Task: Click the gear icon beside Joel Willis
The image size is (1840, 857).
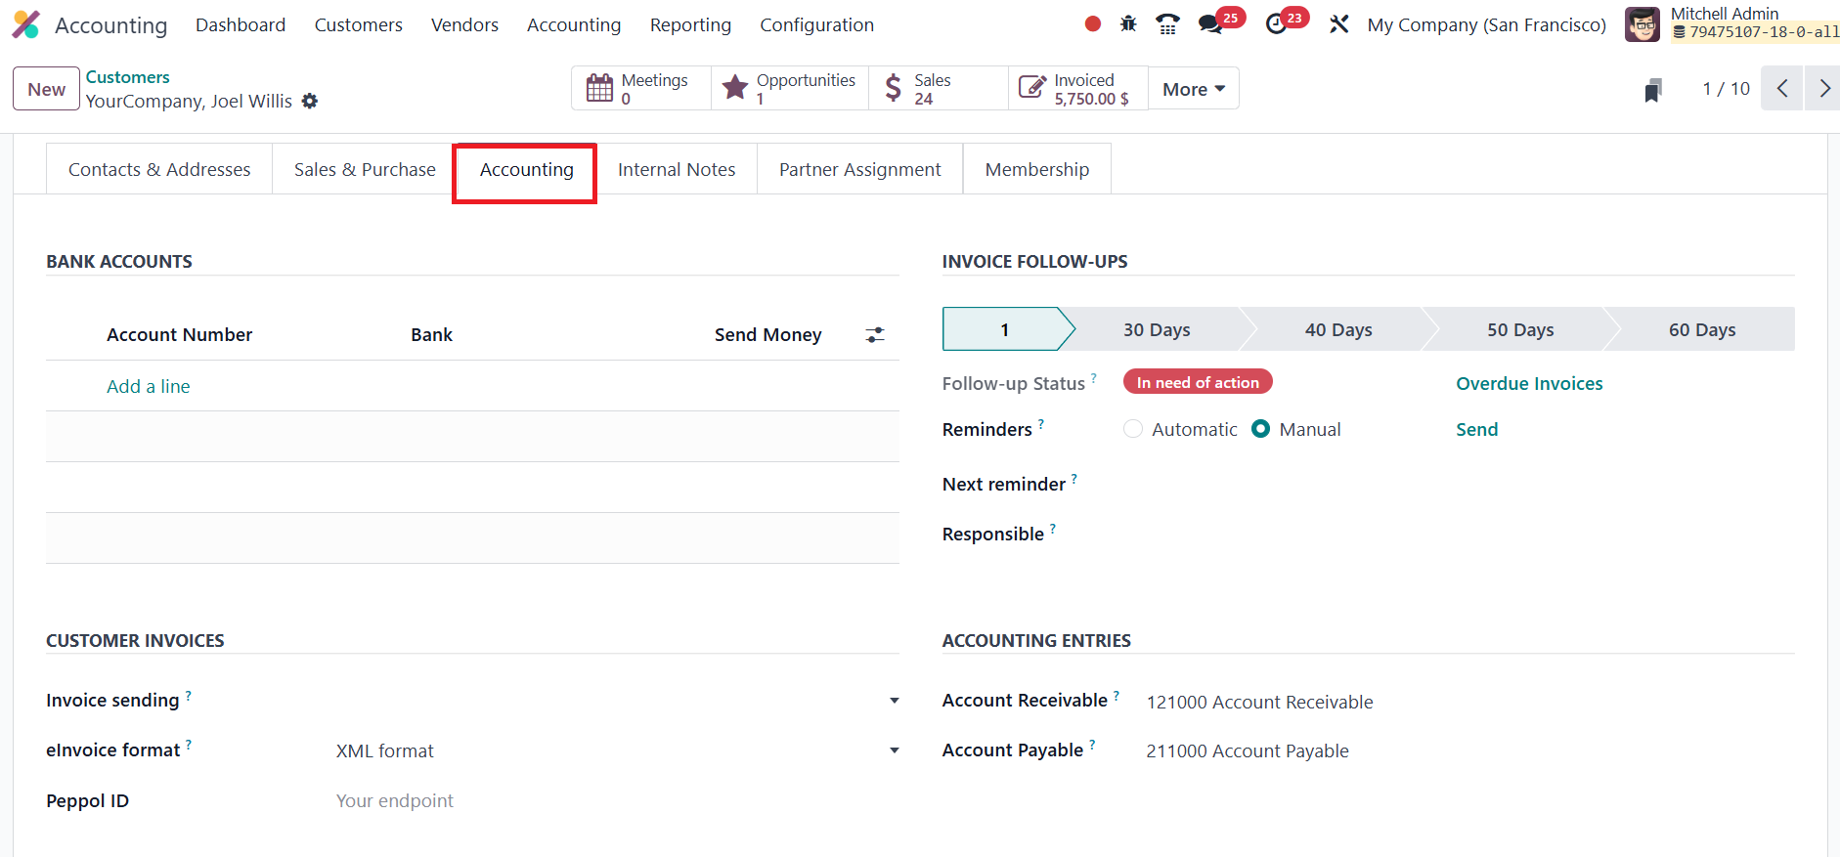Action: 310,101
